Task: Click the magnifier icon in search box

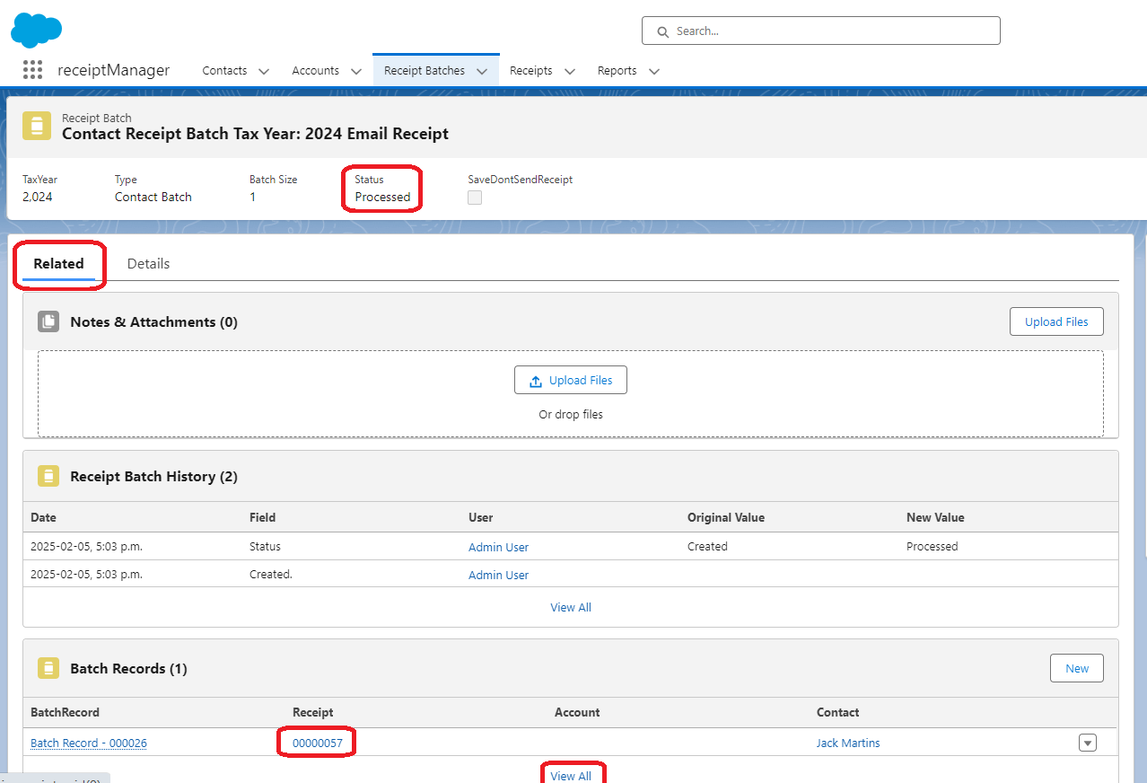Action: (x=663, y=31)
